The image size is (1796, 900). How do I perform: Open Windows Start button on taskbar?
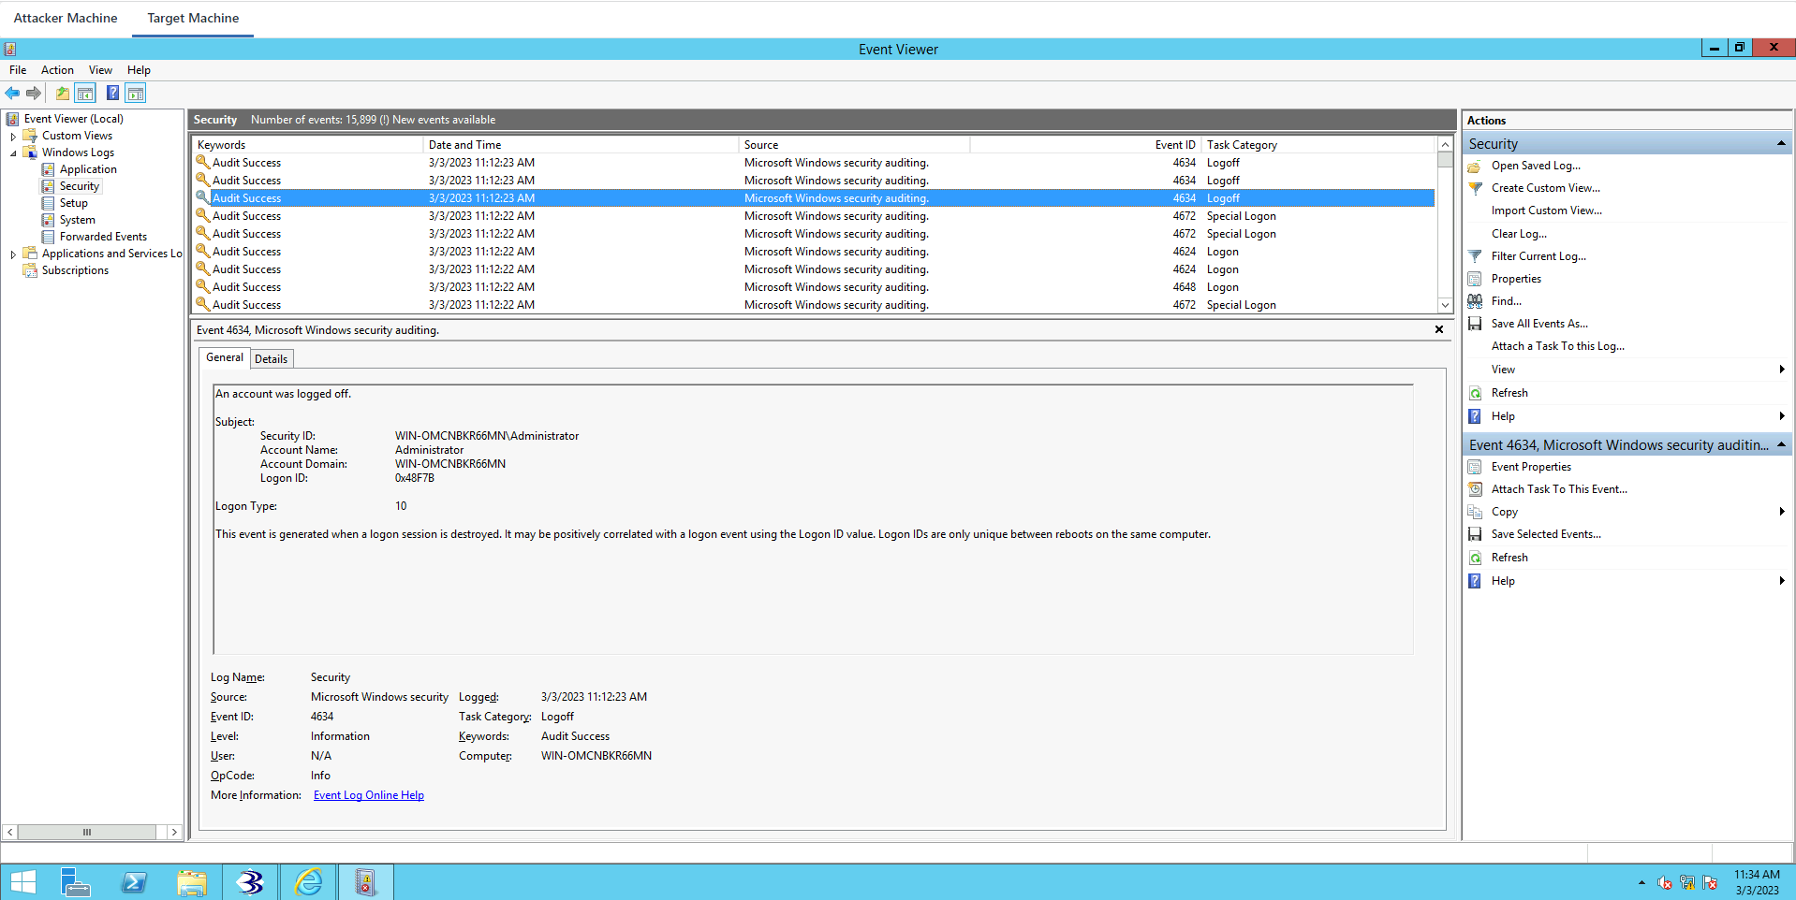(x=23, y=882)
